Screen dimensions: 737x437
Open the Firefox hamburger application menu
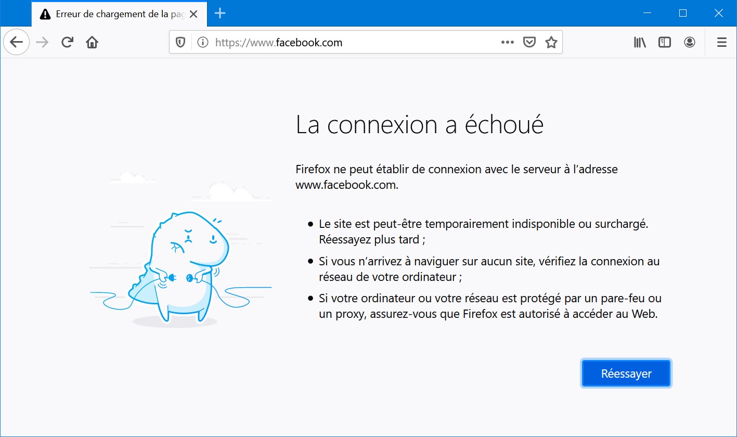(x=722, y=43)
